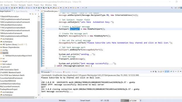
Task: Select CucumberHybridFramework project
Action: [11, 78]
